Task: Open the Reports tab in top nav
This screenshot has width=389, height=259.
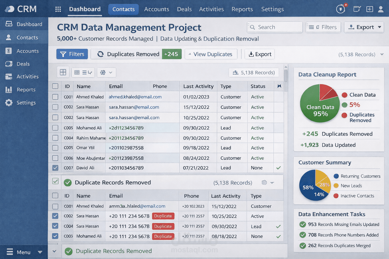Action: (242, 9)
